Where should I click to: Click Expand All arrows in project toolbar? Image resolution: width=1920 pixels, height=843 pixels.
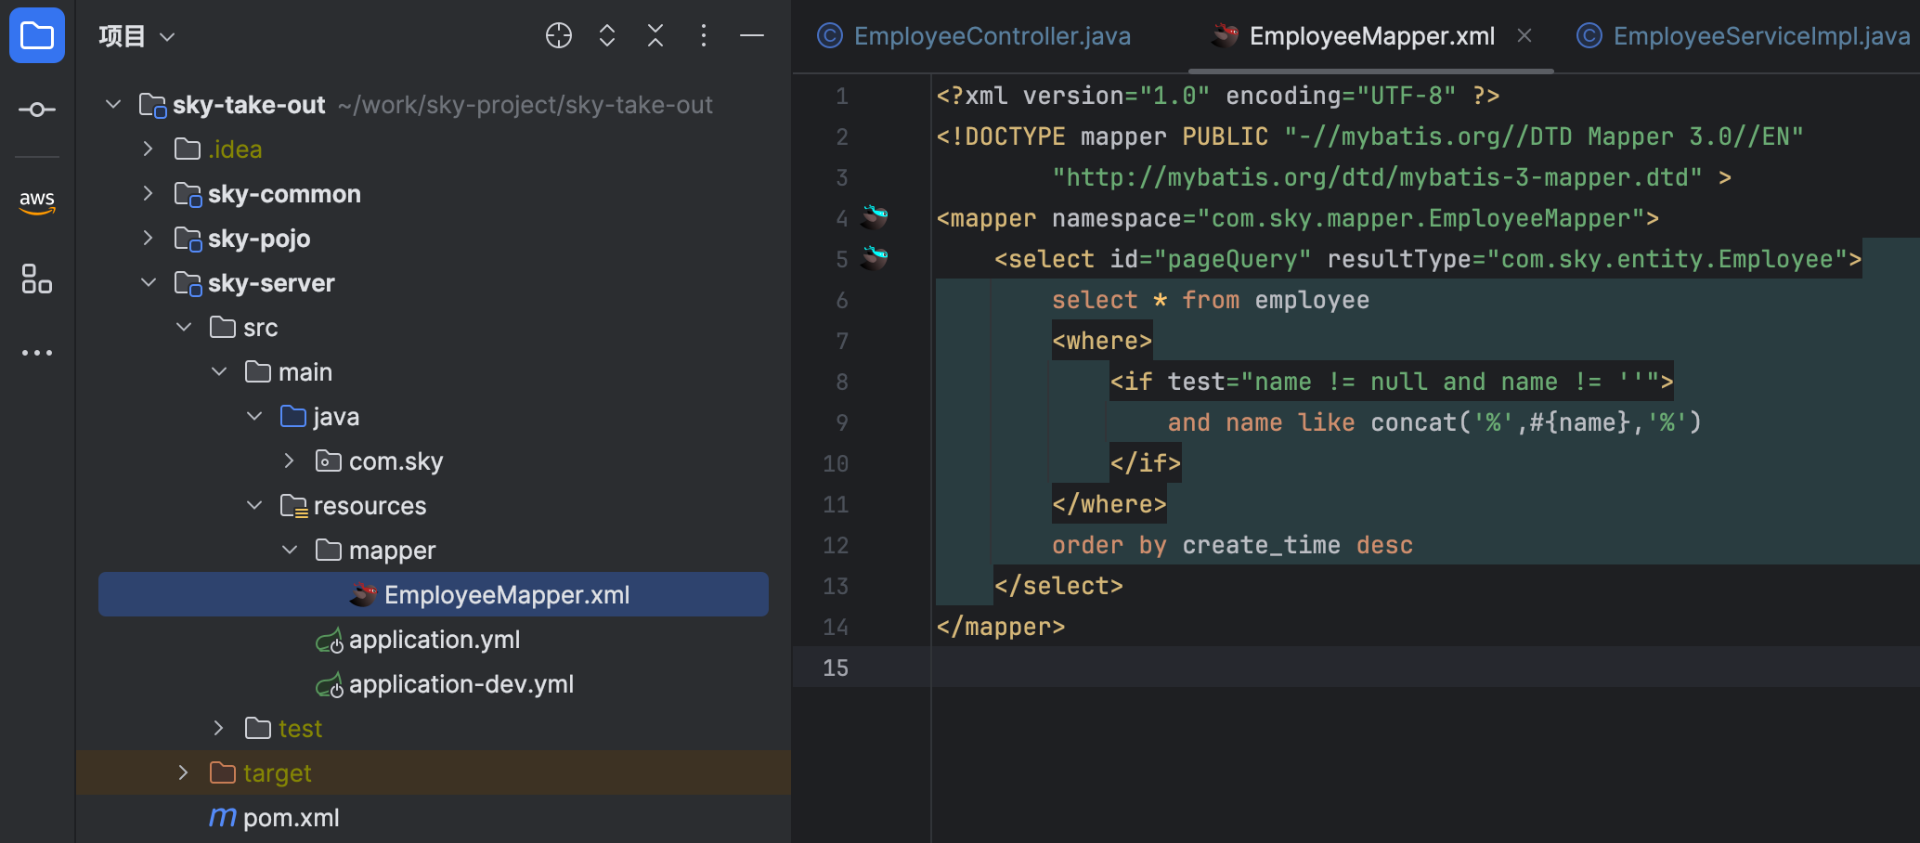coord(607,35)
